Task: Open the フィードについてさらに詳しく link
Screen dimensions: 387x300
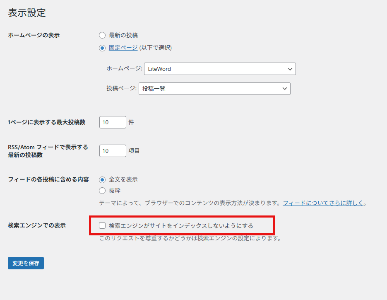Action: 323,203
